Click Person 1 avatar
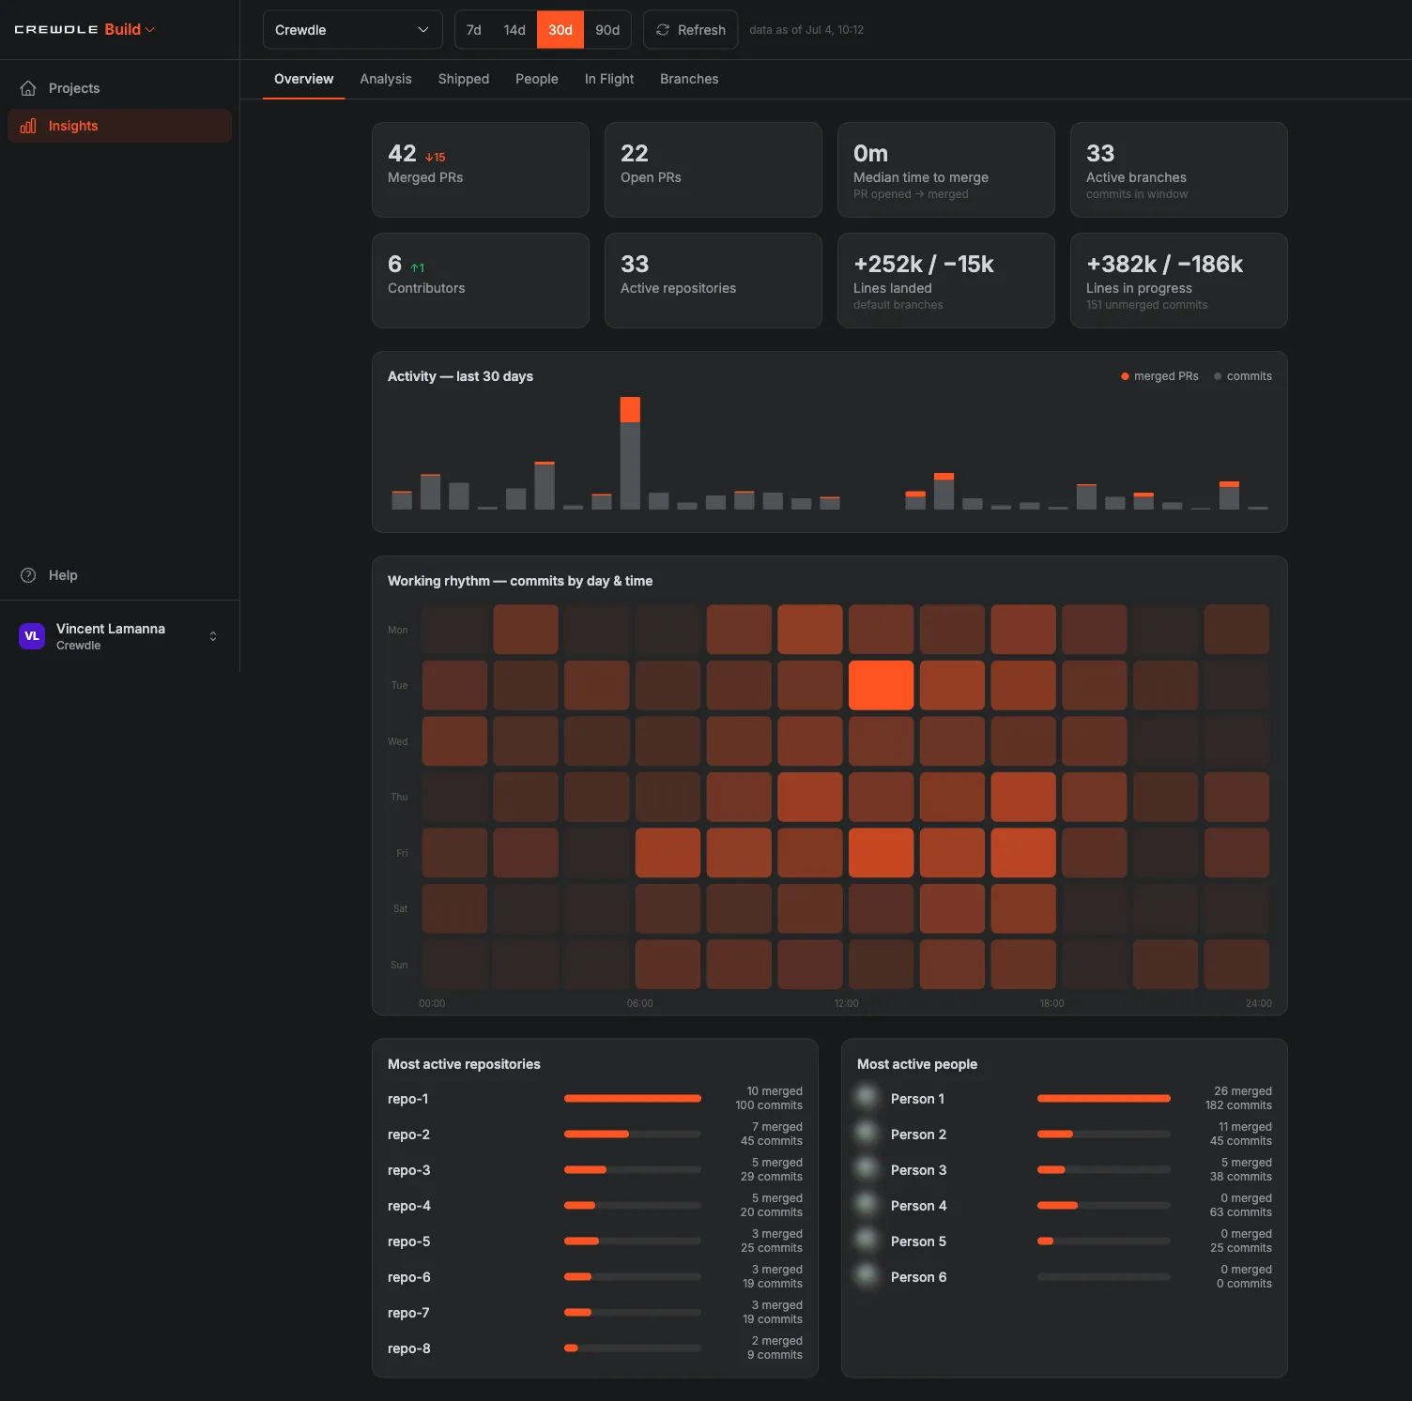Image resolution: width=1412 pixels, height=1401 pixels. [867, 1096]
